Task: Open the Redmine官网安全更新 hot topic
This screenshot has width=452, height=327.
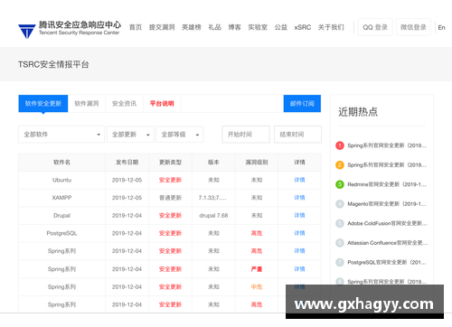Action: pos(387,184)
